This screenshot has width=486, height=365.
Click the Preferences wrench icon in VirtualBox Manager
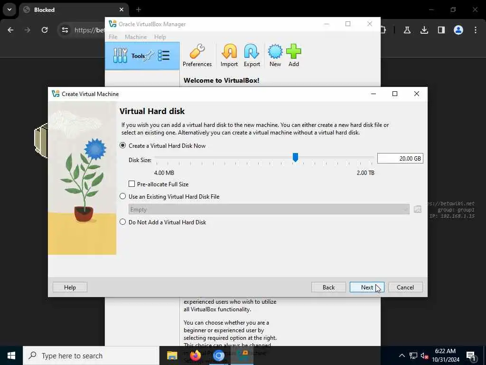pos(197,51)
